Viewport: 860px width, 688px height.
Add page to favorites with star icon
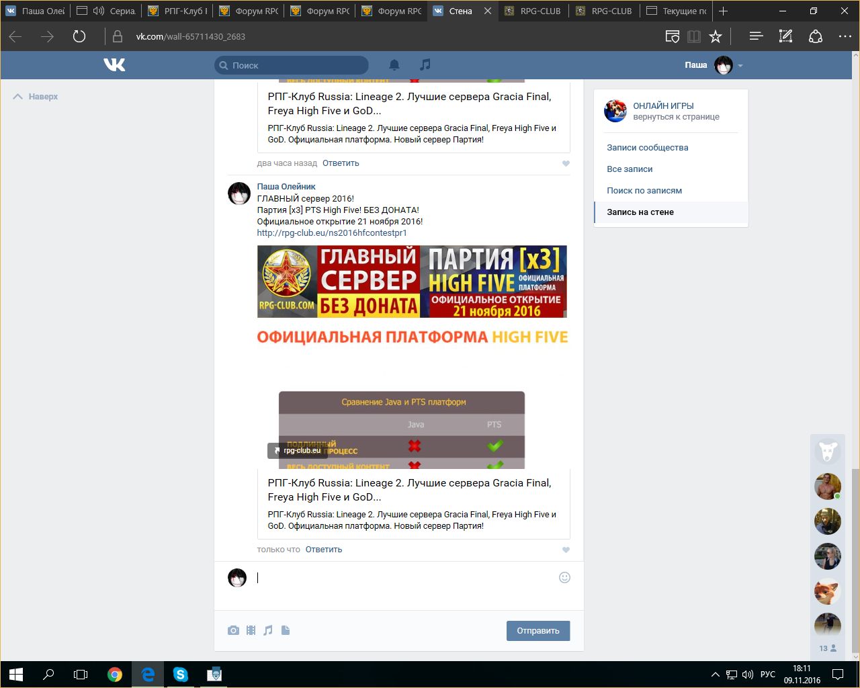click(716, 36)
